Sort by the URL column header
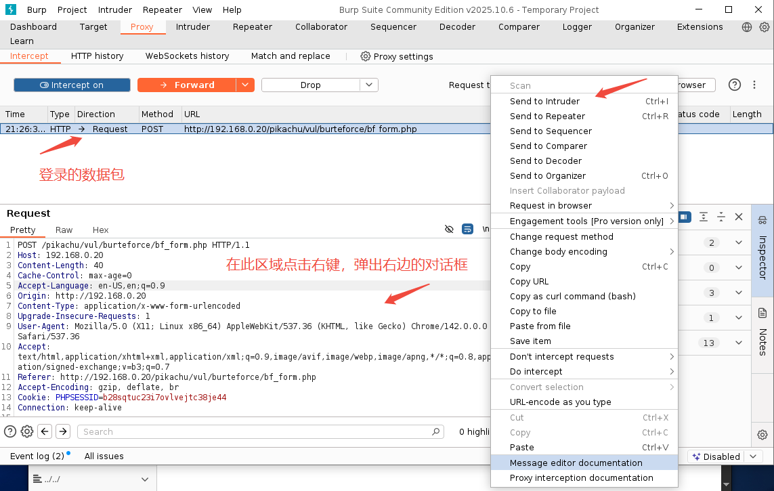 (192, 114)
